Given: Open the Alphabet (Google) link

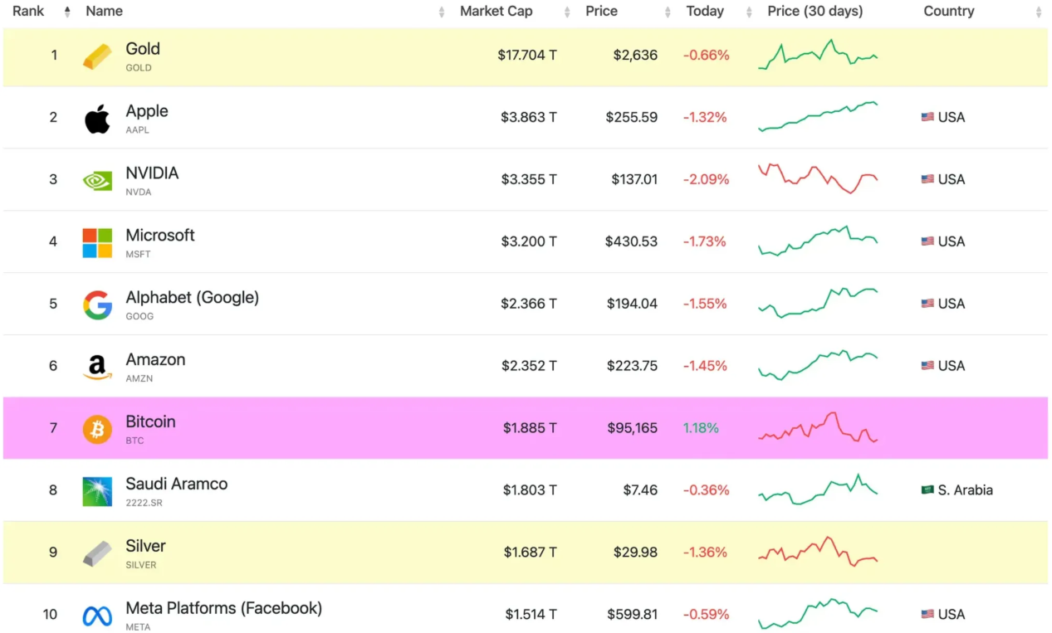Looking at the screenshot, I should [193, 298].
